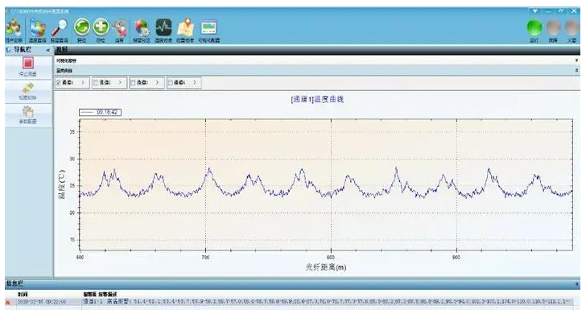Open parameter configuration in sidebar
Screen dimensions: 586x310
point(28,115)
